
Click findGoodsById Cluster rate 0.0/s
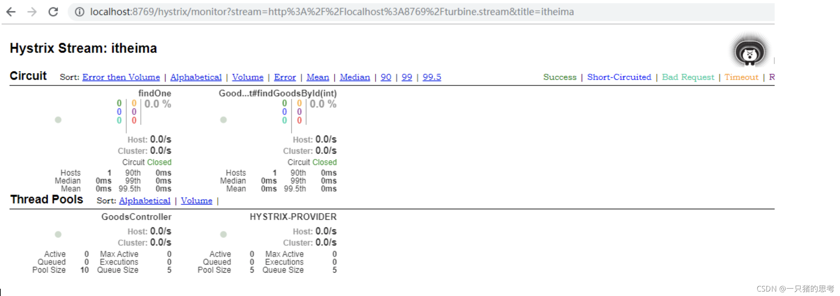[x=326, y=151]
